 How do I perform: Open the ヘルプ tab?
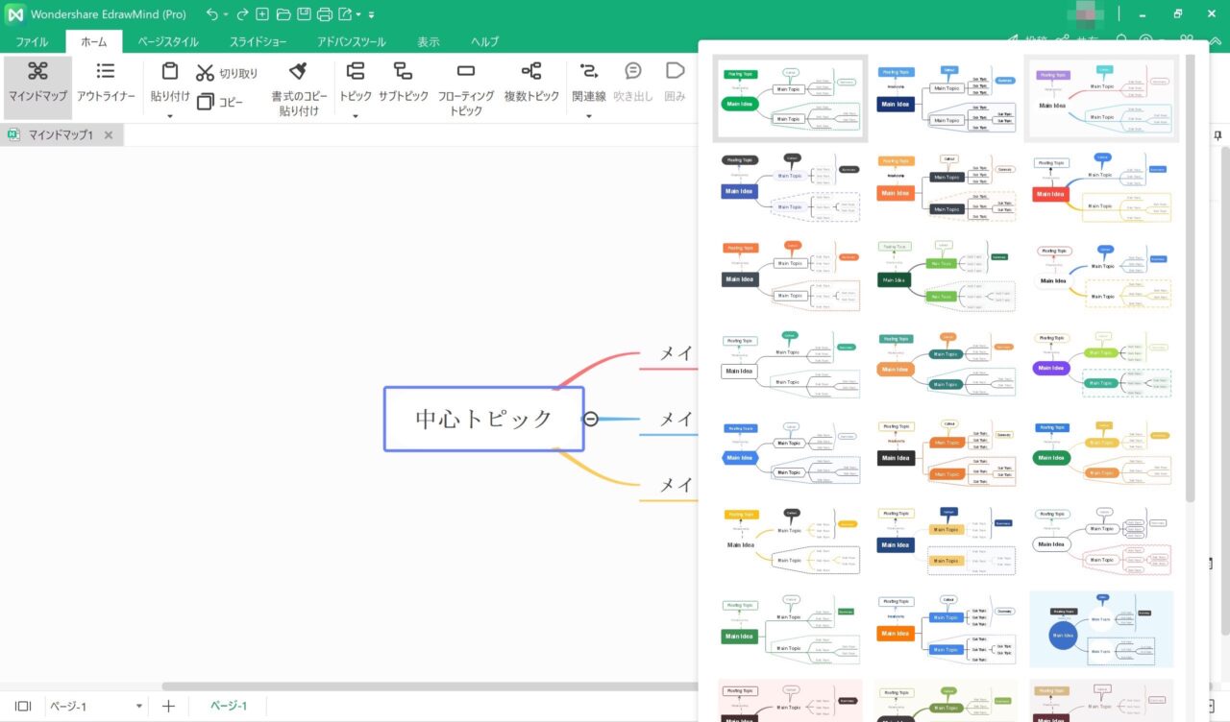pyautogui.click(x=484, y=42)
